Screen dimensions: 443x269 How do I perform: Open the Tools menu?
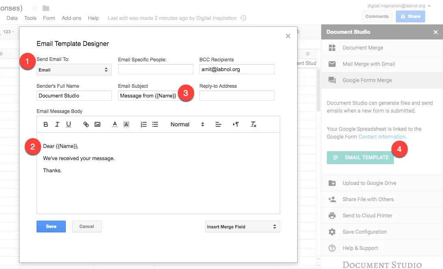(x=30, y=18)
